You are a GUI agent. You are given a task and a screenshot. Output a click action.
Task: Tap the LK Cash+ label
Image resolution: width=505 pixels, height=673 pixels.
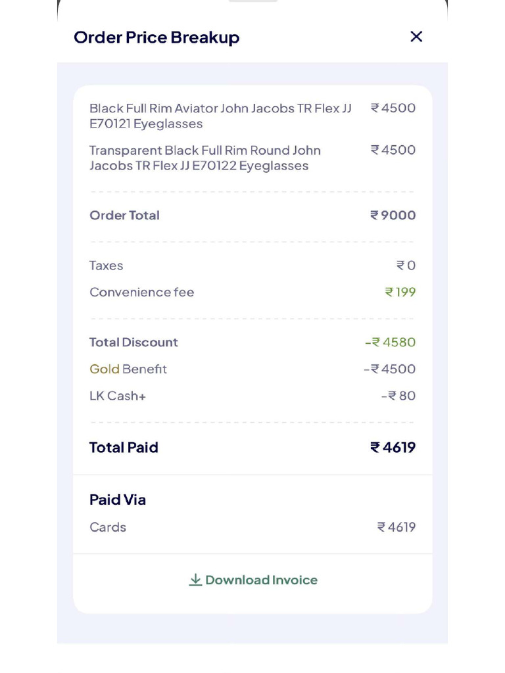click(x=118, y=396)
